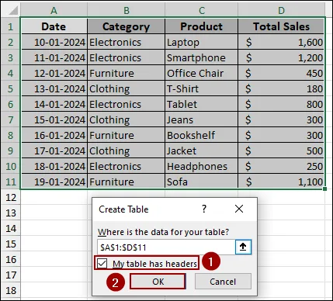The width and height of the screenshot is (333, 301).
Task: Open the Create Table help question mark
Action: (x=204, y=209)
